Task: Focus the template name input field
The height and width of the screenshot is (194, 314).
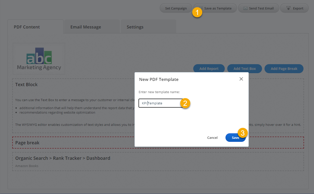Action: coord(160,103)
